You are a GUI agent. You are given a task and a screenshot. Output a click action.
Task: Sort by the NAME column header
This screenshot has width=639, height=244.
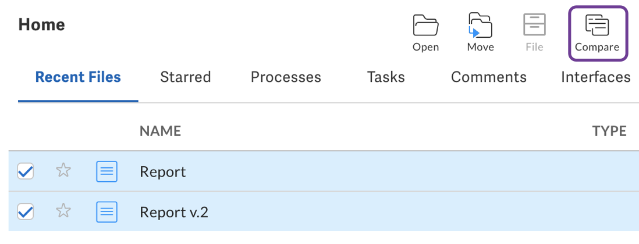point(160,131)
